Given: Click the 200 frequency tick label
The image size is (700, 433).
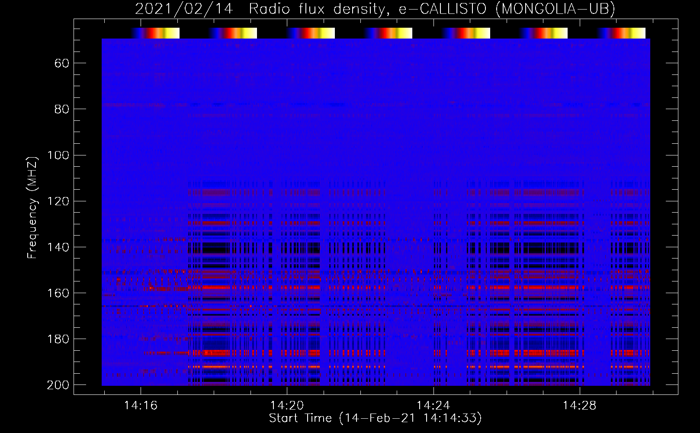Looking at the screenshot, I should click(58, 385).
